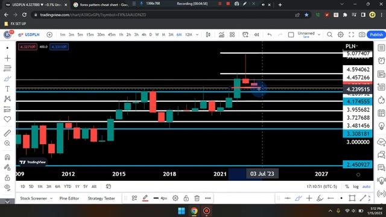Viewport: 386px width, 217px height.
Task: Open the trend line tools
Action: click(7, 68)
